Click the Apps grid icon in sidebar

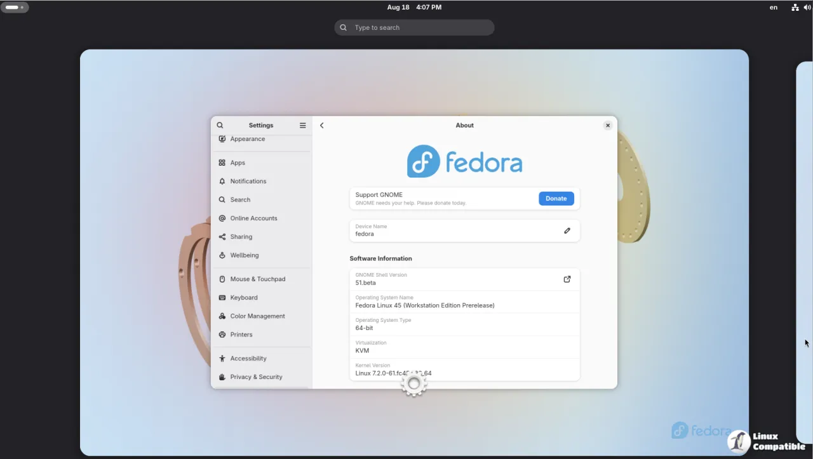(x=222, y=163)
